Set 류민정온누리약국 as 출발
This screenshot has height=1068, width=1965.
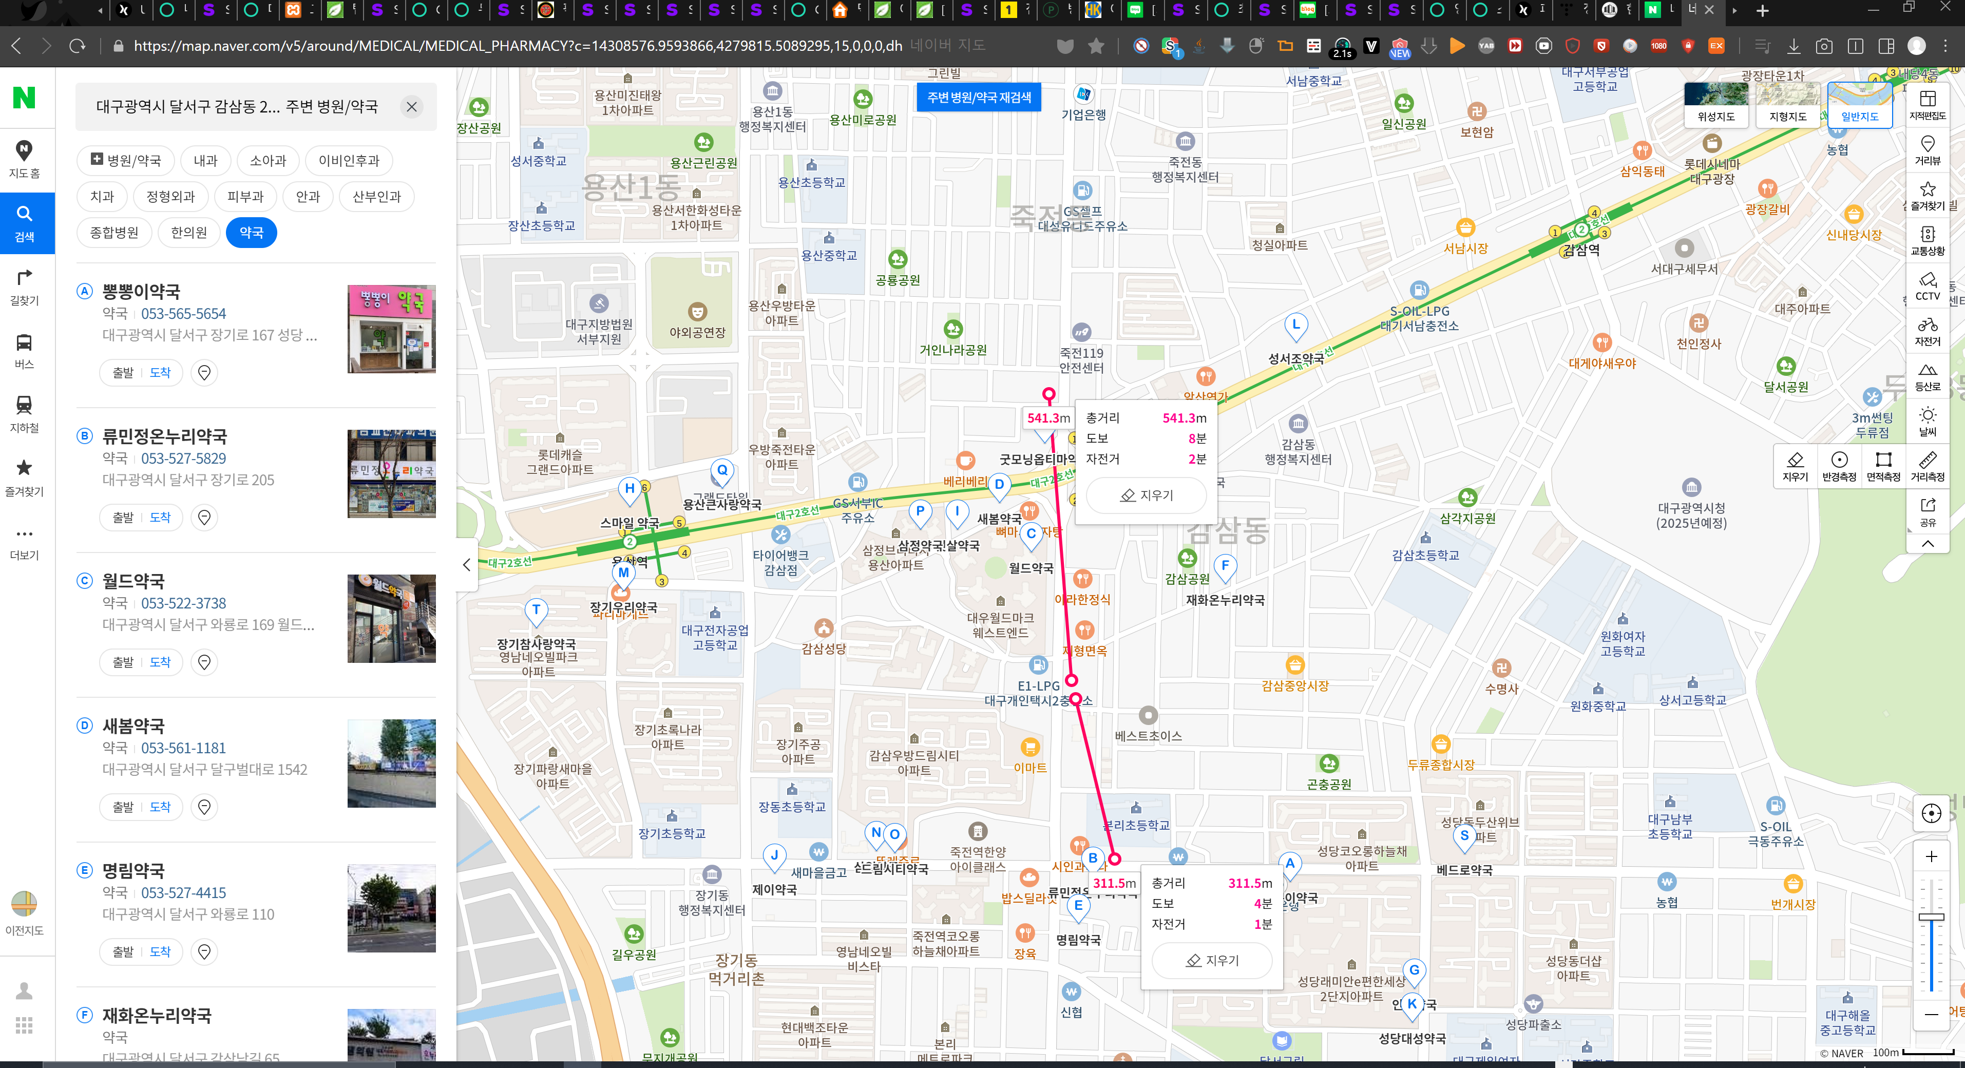click(x=122, y=517)
